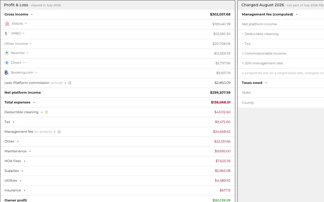Collapse the Management fee (computed) section
The width and height of the screenshot is (324, 202).
(x=297, y=14)
